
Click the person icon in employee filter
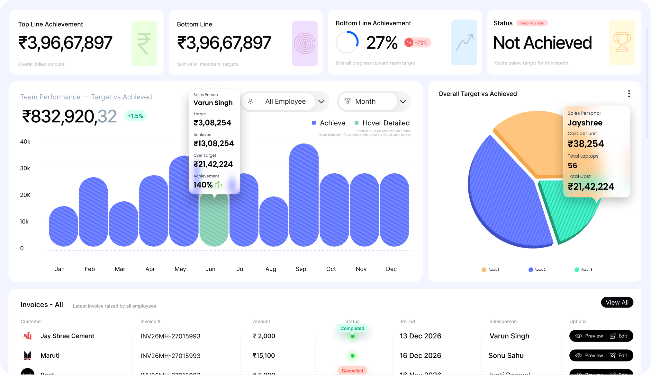click(250, 101)
